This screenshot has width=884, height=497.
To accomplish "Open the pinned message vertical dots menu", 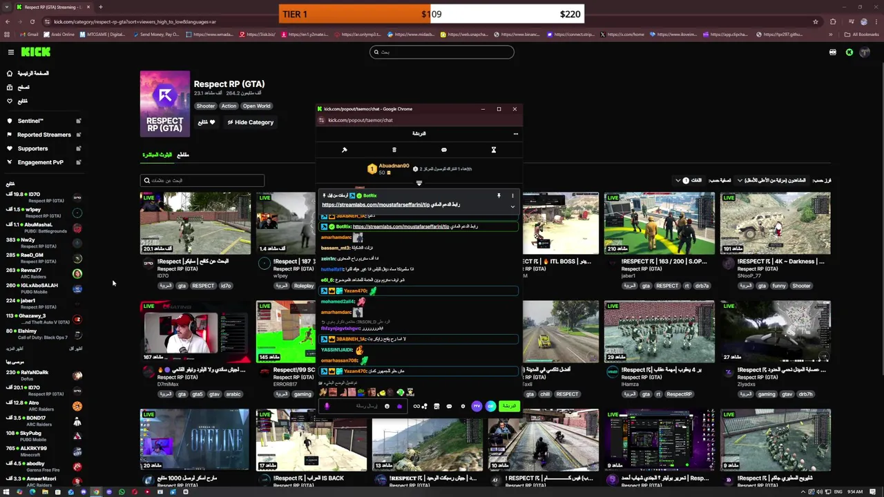I will (x=512, y=196).
